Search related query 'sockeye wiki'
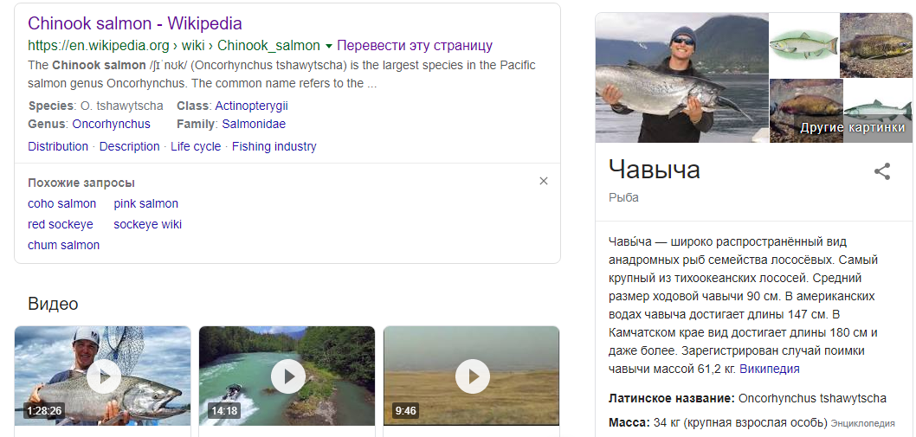Screen dimensions: 916x437 coord(148,224)
